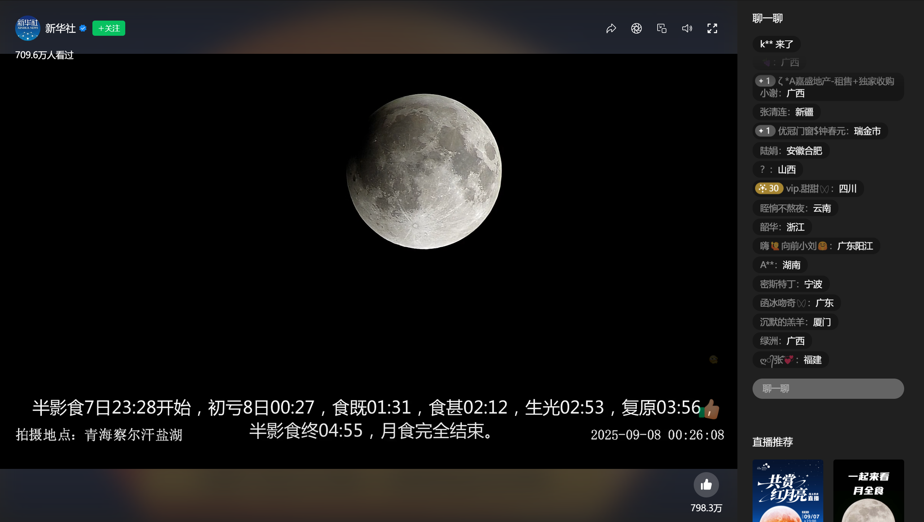924x522 pixels.
Task: Follow 新华社 with the +关注 button
Action: tap(109, 28)
